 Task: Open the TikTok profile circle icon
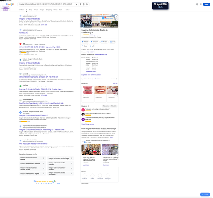[92, 175]
